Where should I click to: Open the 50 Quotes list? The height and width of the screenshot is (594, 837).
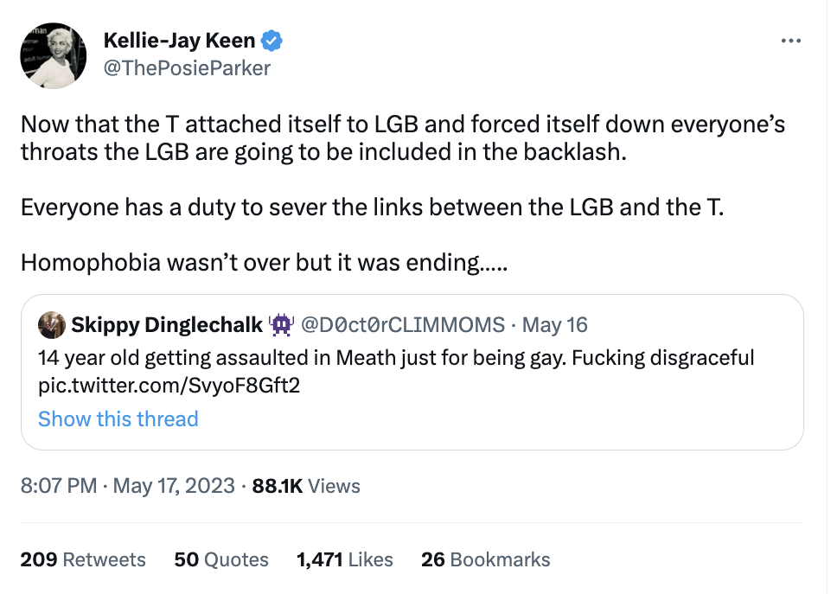[221, 559]
